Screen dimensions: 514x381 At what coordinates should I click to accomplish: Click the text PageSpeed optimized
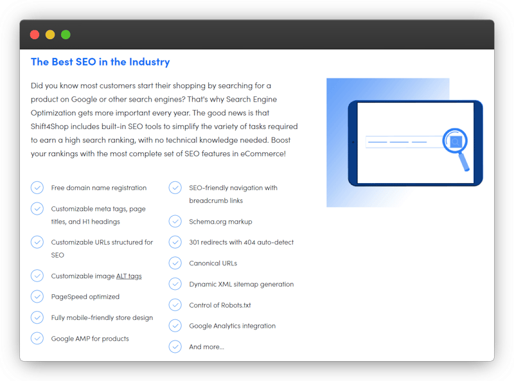(x=85, y=297)
